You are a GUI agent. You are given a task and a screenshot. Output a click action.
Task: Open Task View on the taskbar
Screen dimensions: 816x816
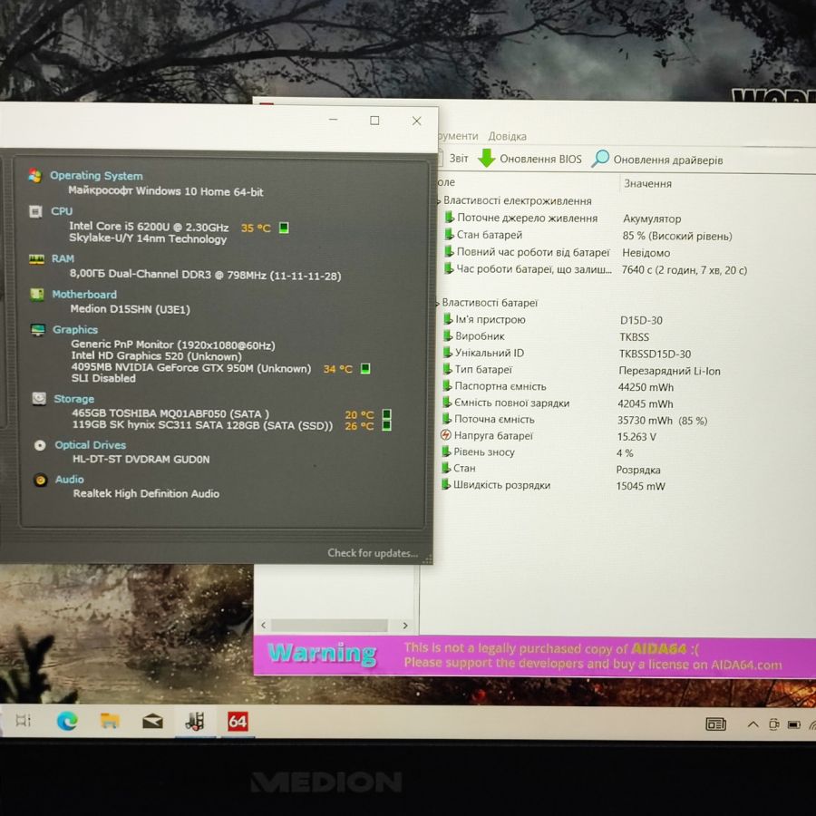tap(24, 721)
